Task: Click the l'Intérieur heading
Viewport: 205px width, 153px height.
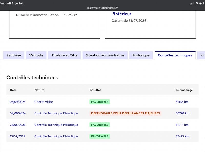Action: click(121, 14)
